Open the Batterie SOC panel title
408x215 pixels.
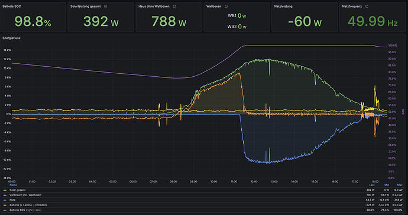pyautogui.click(x=11, y=6)
